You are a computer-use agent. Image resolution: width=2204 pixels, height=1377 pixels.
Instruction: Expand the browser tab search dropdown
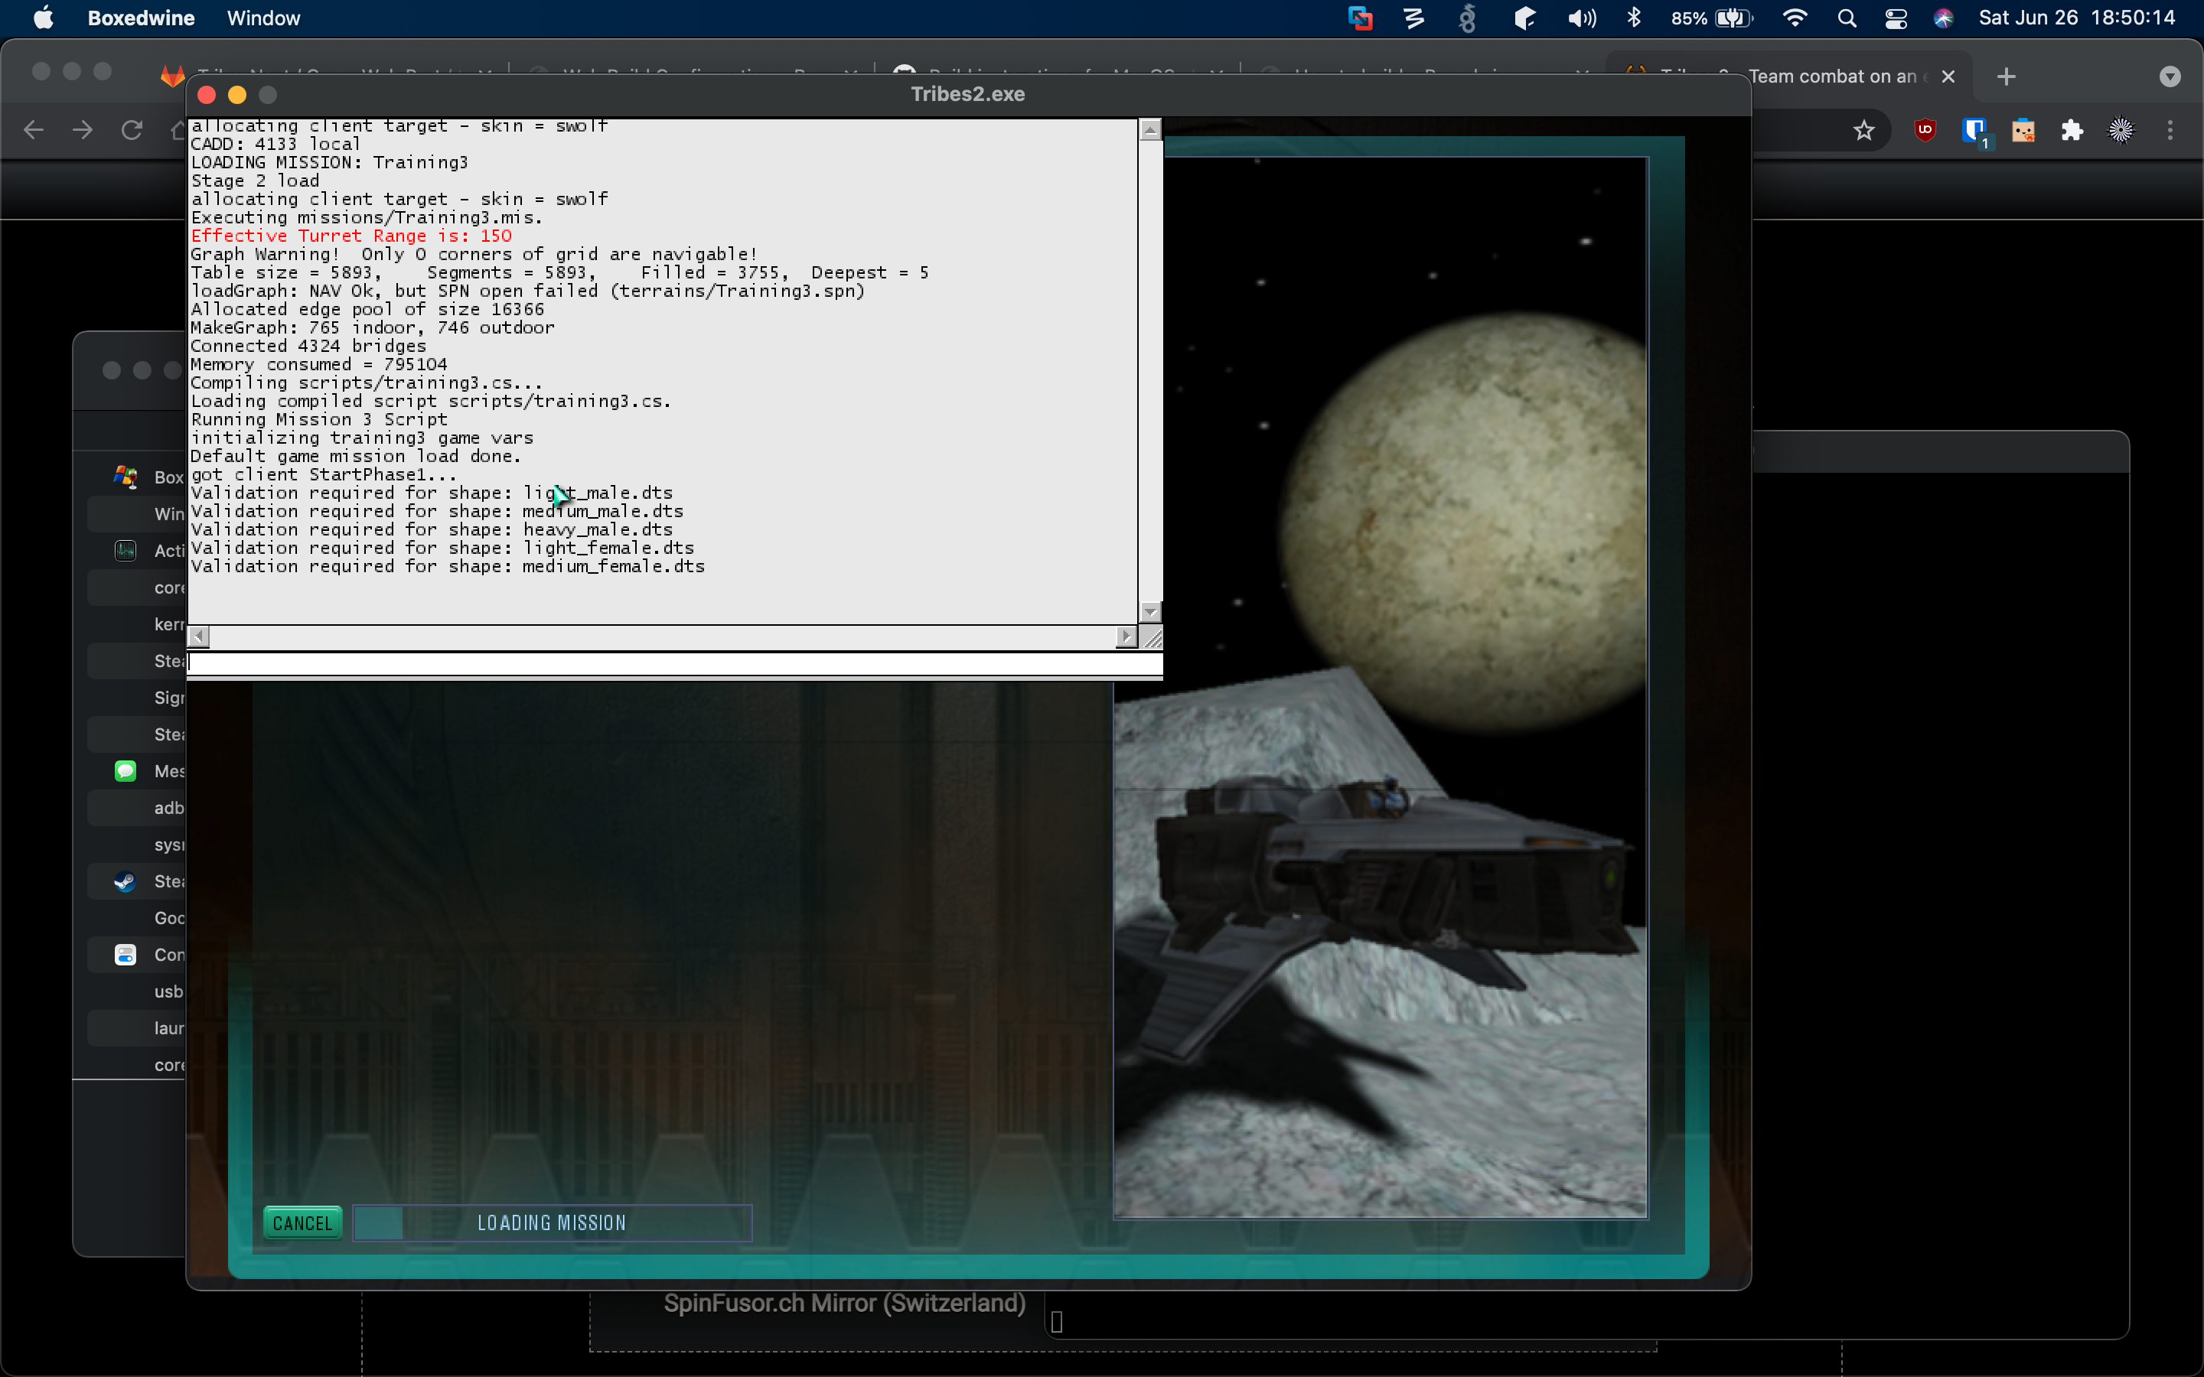click(2170, 76)
